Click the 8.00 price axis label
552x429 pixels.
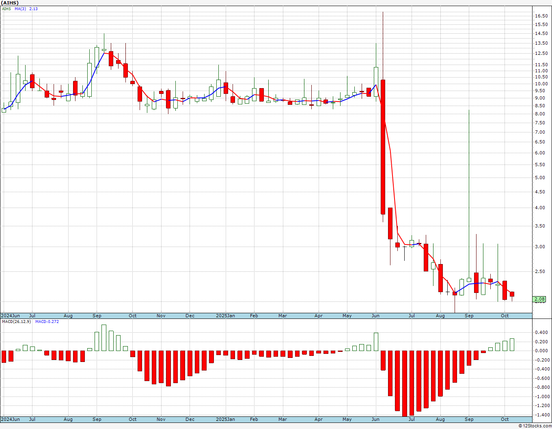point(540,114)
